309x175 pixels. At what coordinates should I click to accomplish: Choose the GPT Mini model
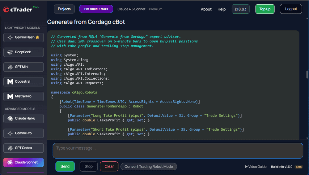[23, 67]
